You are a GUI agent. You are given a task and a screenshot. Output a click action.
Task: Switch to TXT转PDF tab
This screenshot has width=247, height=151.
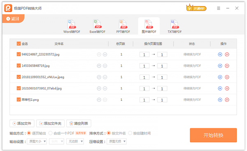tap(175, 26)
